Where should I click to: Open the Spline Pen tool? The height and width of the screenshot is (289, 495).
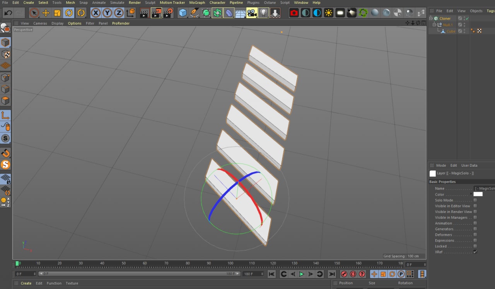(194, 13)
